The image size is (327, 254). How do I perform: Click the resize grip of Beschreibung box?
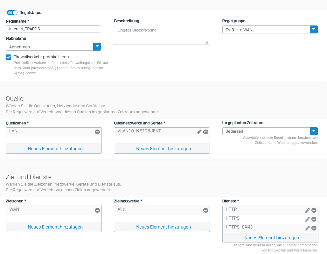pyautogui.click(x=207, y=43)
